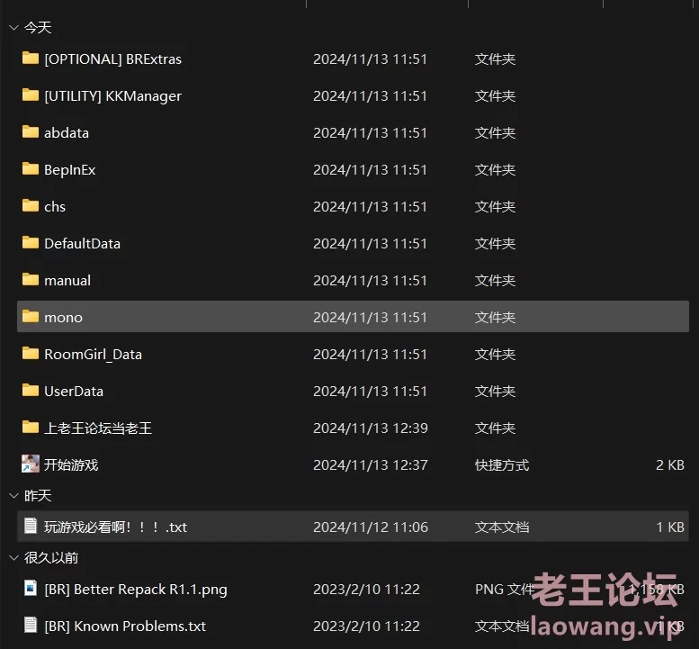Click the 开始游戏 shortcut icon
This screenshot has height=649, width=699.
pyautogui.click(x=31, y=464)
